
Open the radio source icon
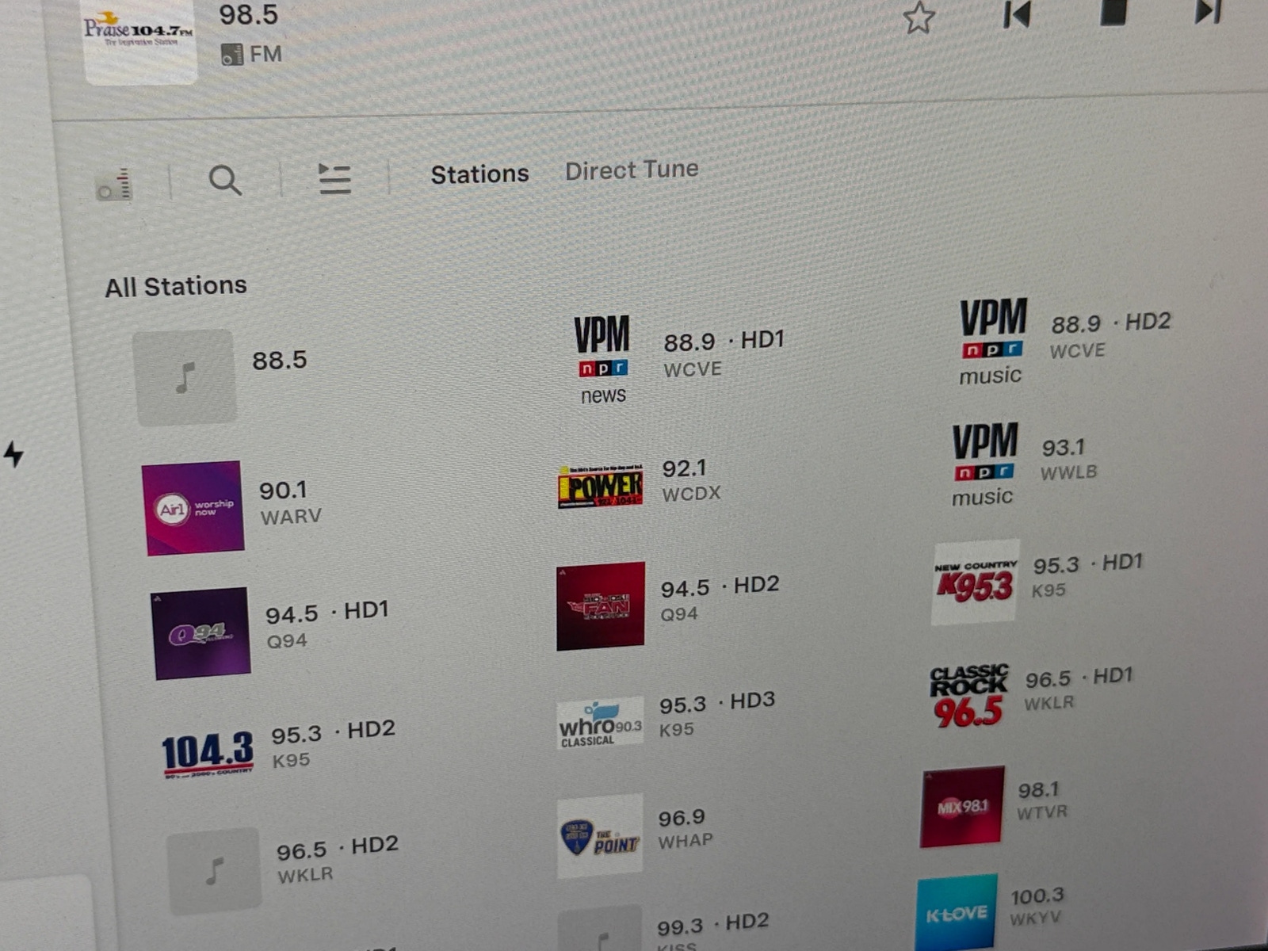coord(114,185)
